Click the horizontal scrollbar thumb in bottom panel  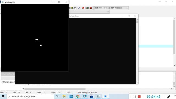click(x=55, y=89)
